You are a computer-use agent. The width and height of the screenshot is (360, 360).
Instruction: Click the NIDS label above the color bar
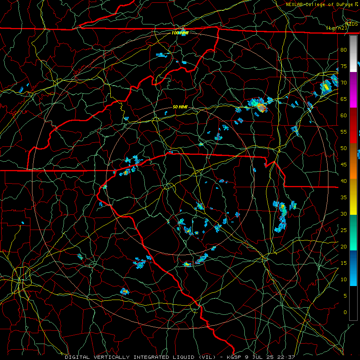pos(351,24)
